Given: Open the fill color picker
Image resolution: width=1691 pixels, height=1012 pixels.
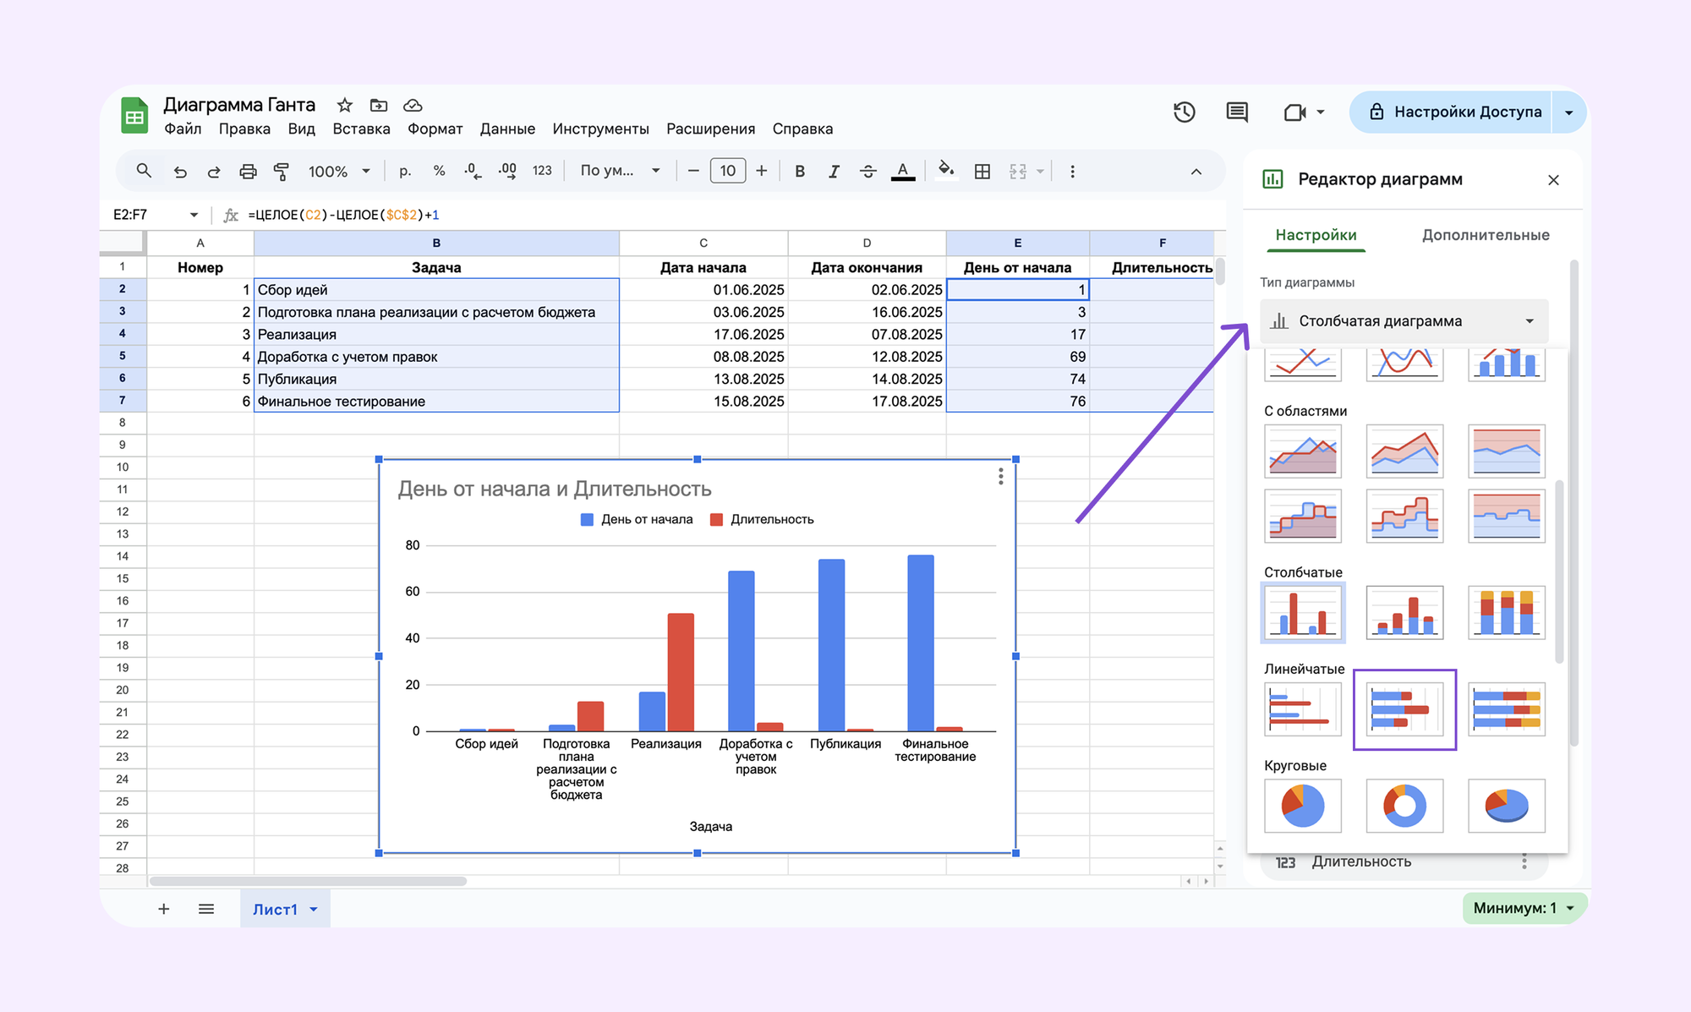Looking at the screenshot, I should coord(946,170).
